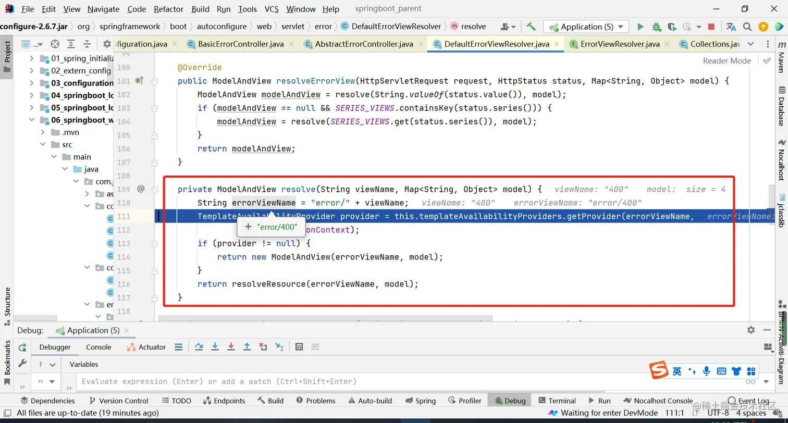Screen dimensions: 788x423
Task: Click Step Out debugger icon
Action: point(247,347)
